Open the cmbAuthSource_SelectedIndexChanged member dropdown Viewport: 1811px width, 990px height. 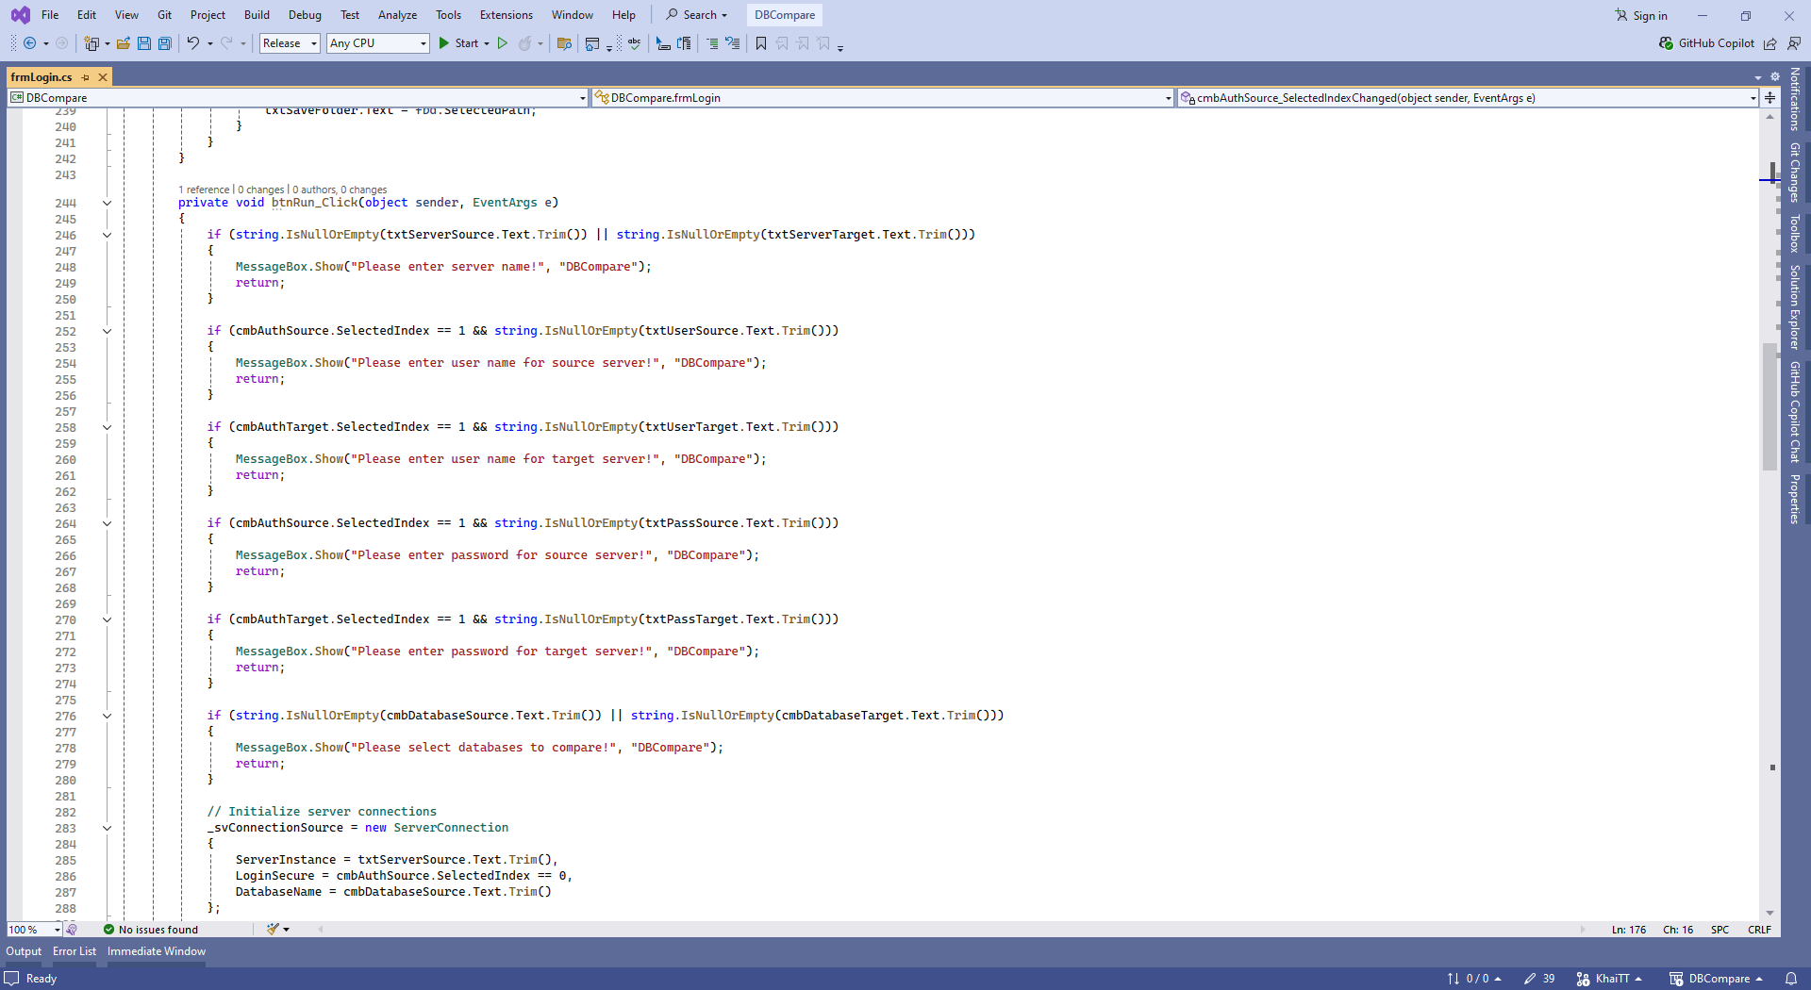click(x=1468, y=97)
